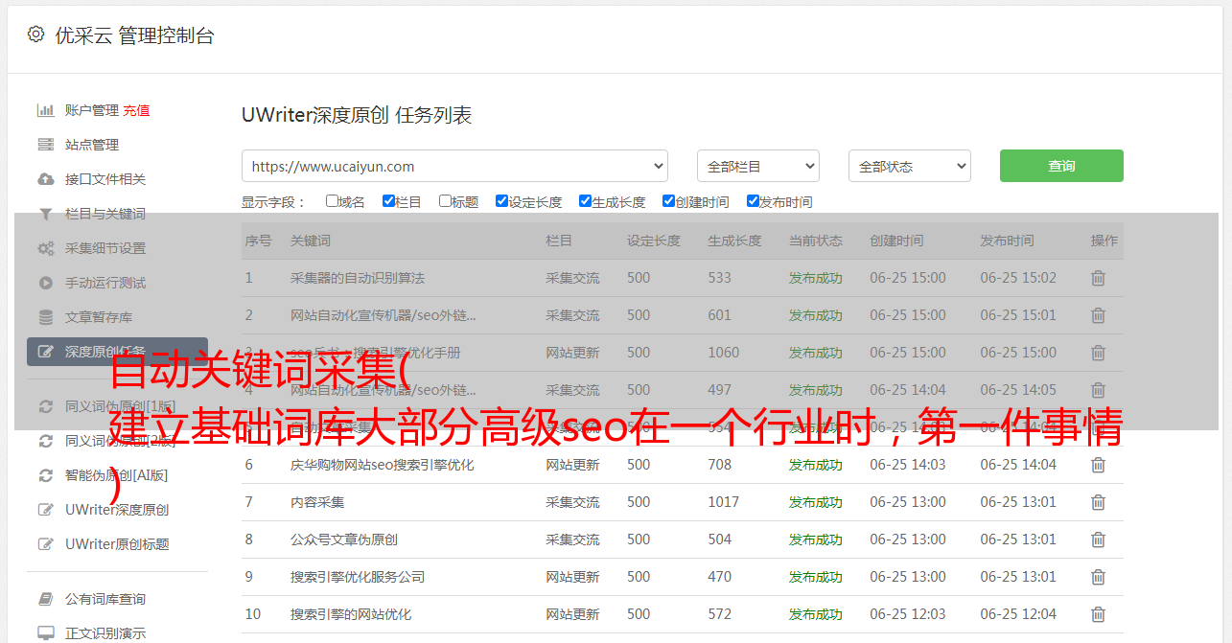This screenshot has height=643, width=1232.
Task: Toggle the 设定长度 checkbox
Action: pyautogui.click(x=501, y=201)
